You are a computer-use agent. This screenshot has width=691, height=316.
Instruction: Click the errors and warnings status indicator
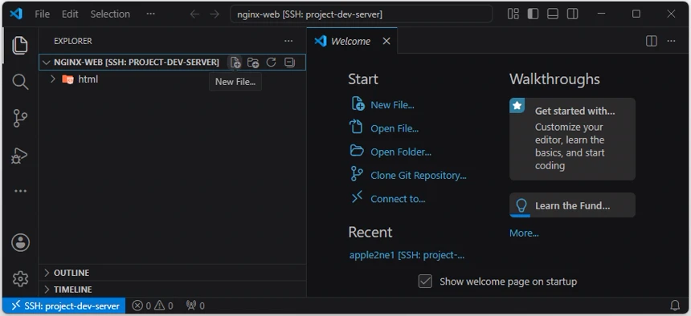pos(153,306)
